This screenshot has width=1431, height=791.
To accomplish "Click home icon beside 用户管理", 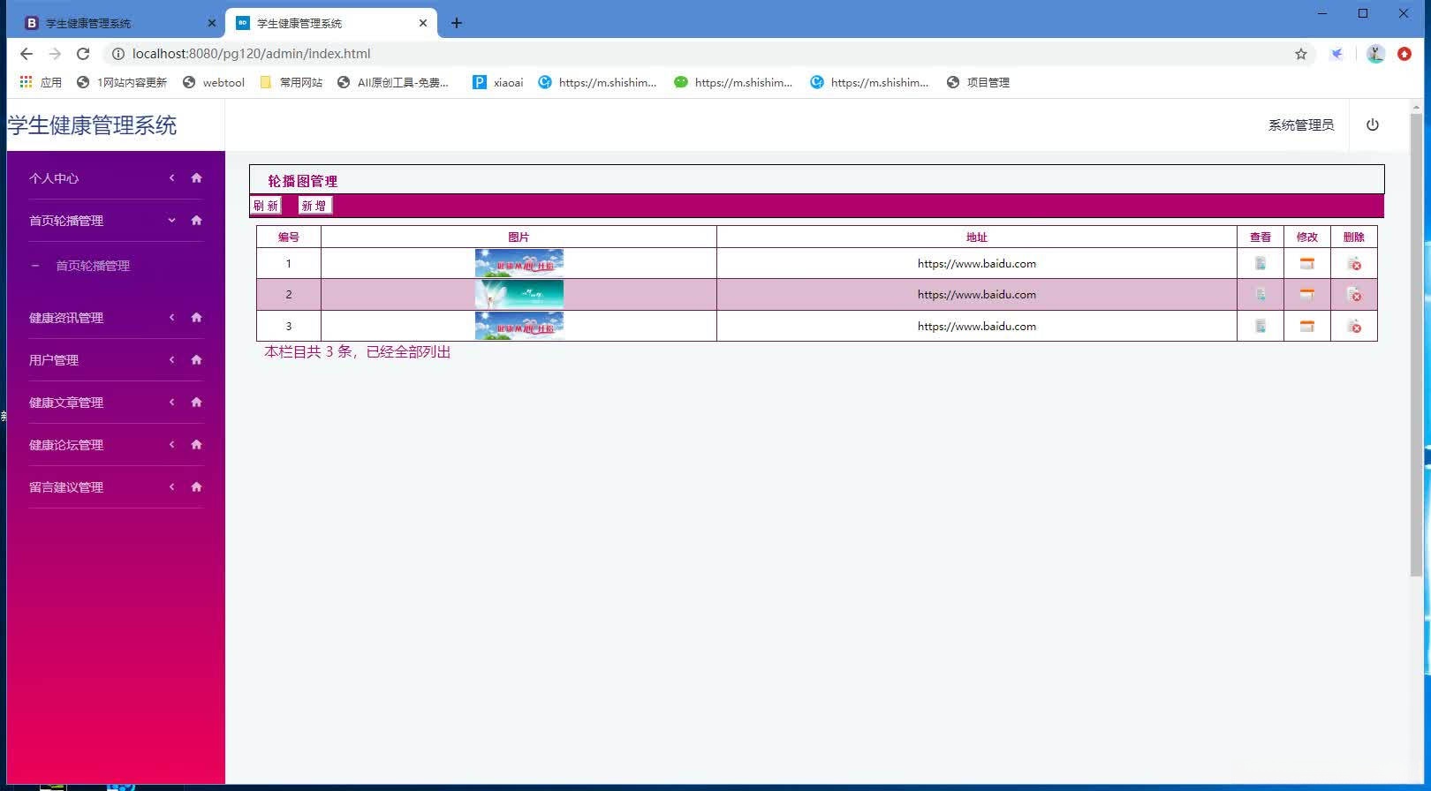I will [196, 359].
